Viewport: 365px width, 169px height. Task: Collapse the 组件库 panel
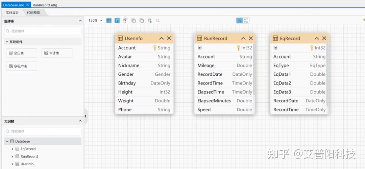tap(80, 21)
